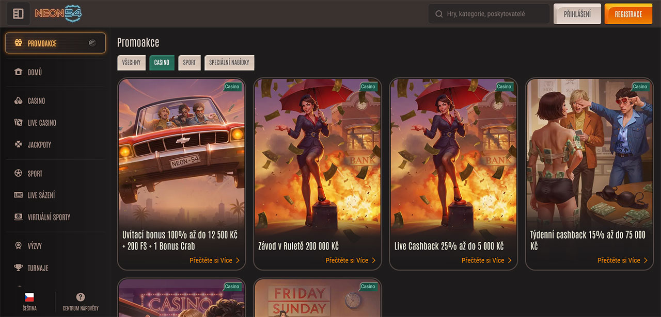Click the Týdenní cashback 15% title

coord(588,240)
